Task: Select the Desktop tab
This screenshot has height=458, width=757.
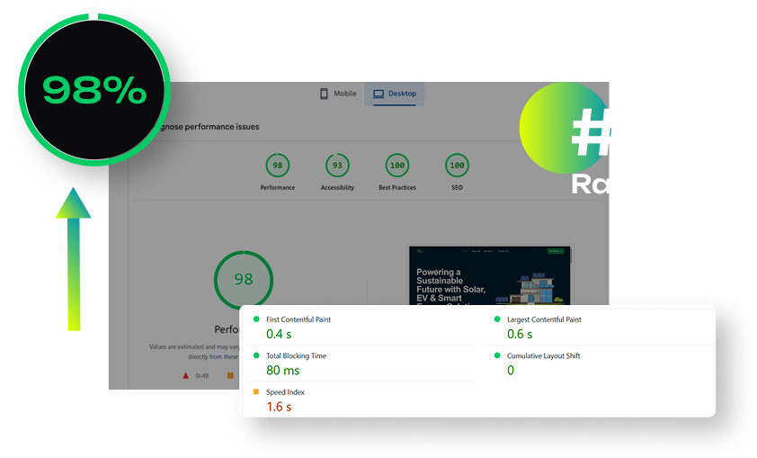Action: [x=395, y=94]
